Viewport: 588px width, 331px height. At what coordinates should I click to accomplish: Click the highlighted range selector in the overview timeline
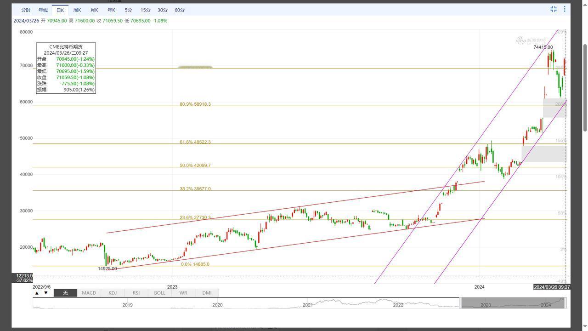(x=513, y=302)
